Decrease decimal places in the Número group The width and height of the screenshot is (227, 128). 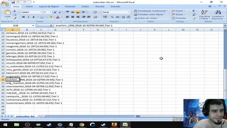click(128, 17)
